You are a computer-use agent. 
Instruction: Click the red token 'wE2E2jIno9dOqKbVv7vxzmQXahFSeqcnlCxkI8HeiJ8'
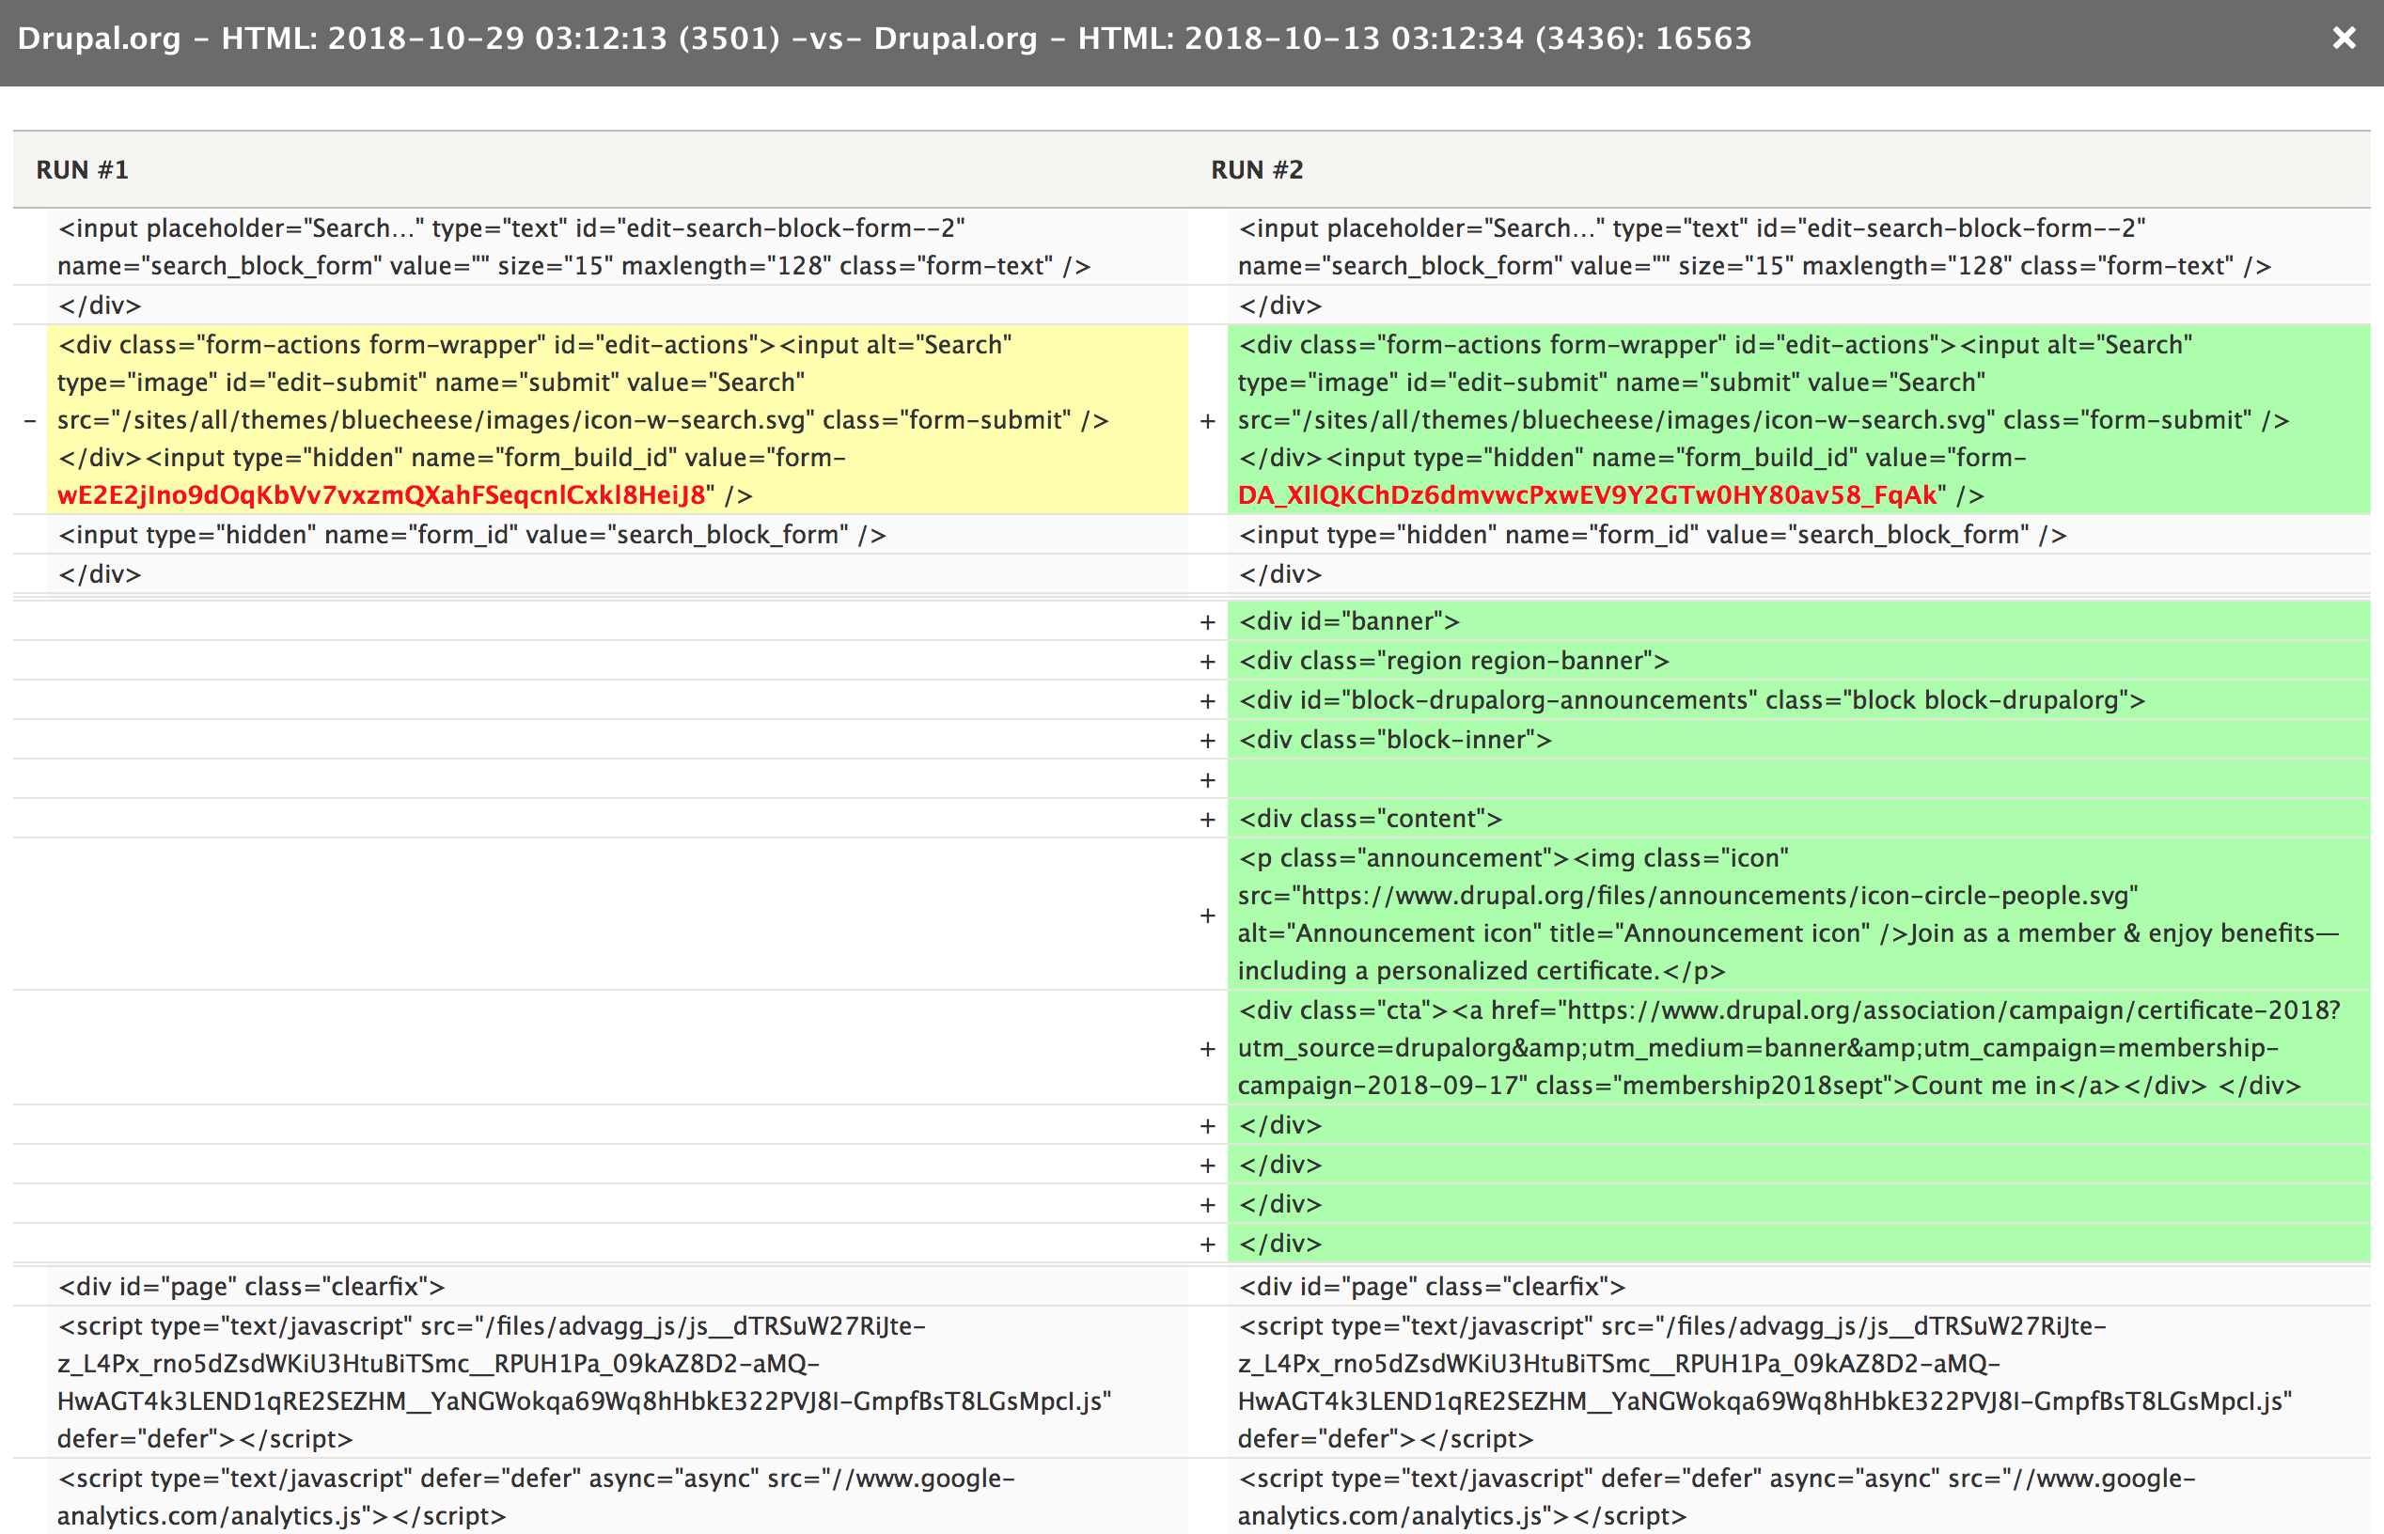tap(382, 495)
